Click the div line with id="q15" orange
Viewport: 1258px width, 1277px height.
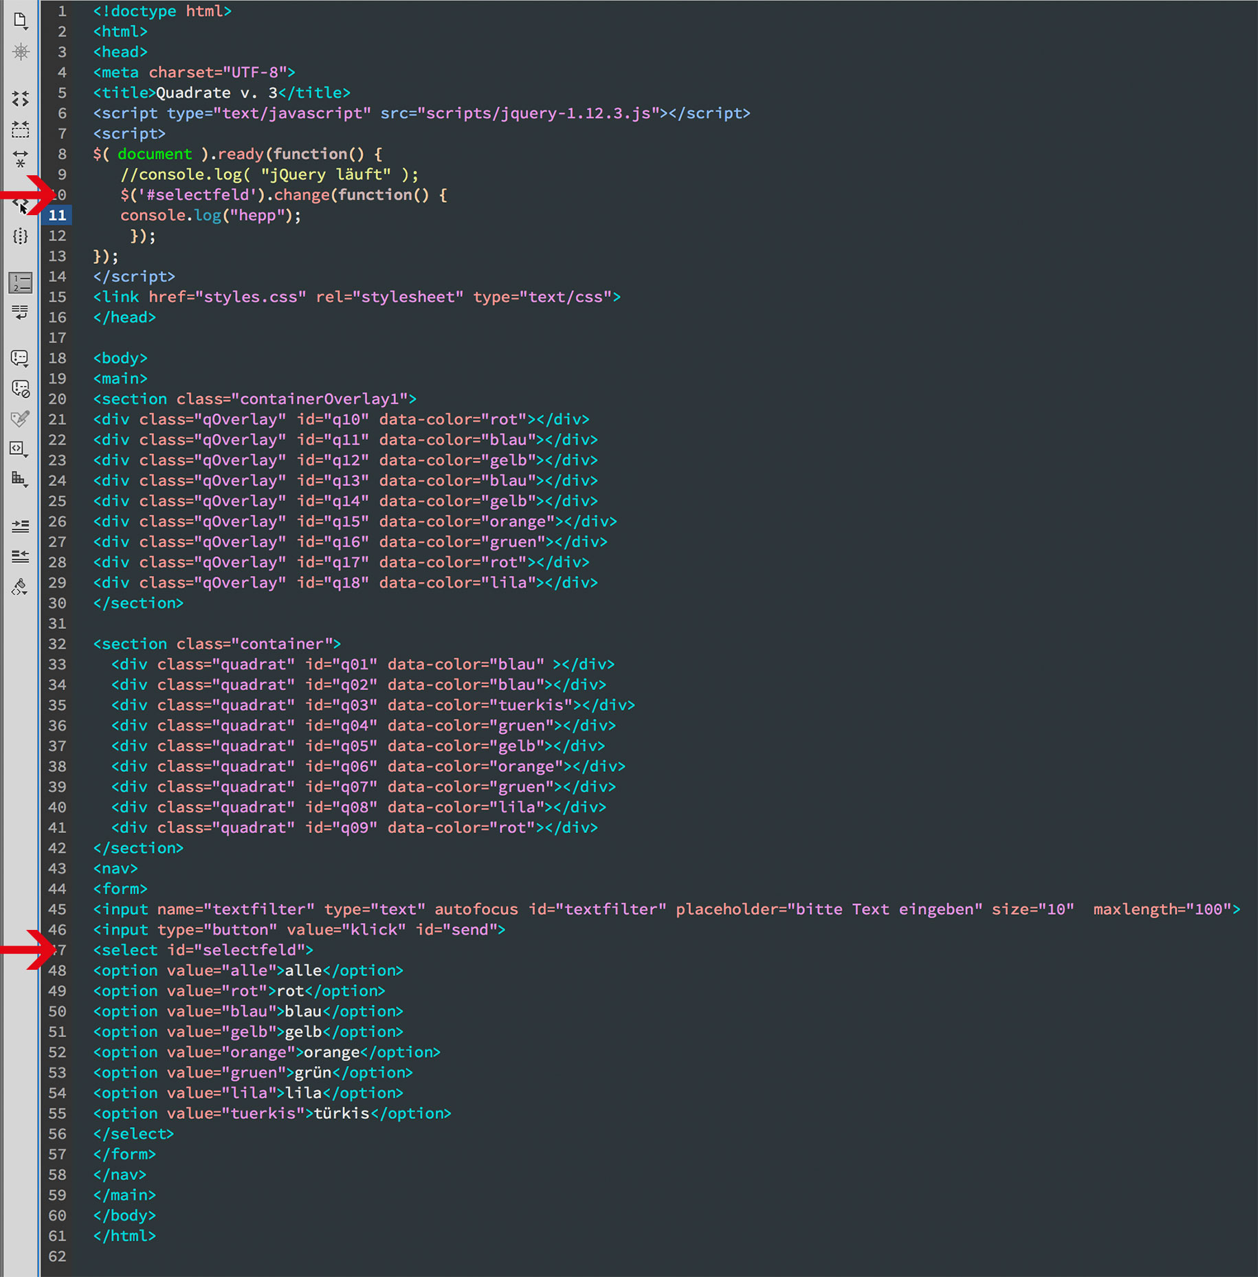click(x=355, y=522)
